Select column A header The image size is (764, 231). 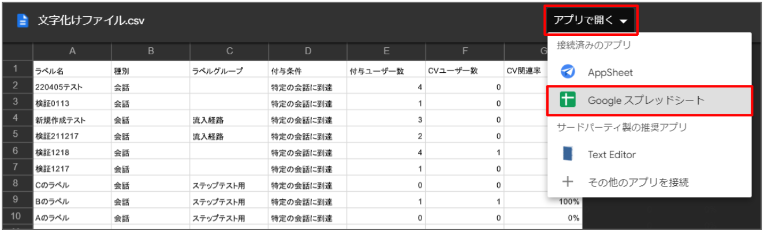(x=72, y=51)
